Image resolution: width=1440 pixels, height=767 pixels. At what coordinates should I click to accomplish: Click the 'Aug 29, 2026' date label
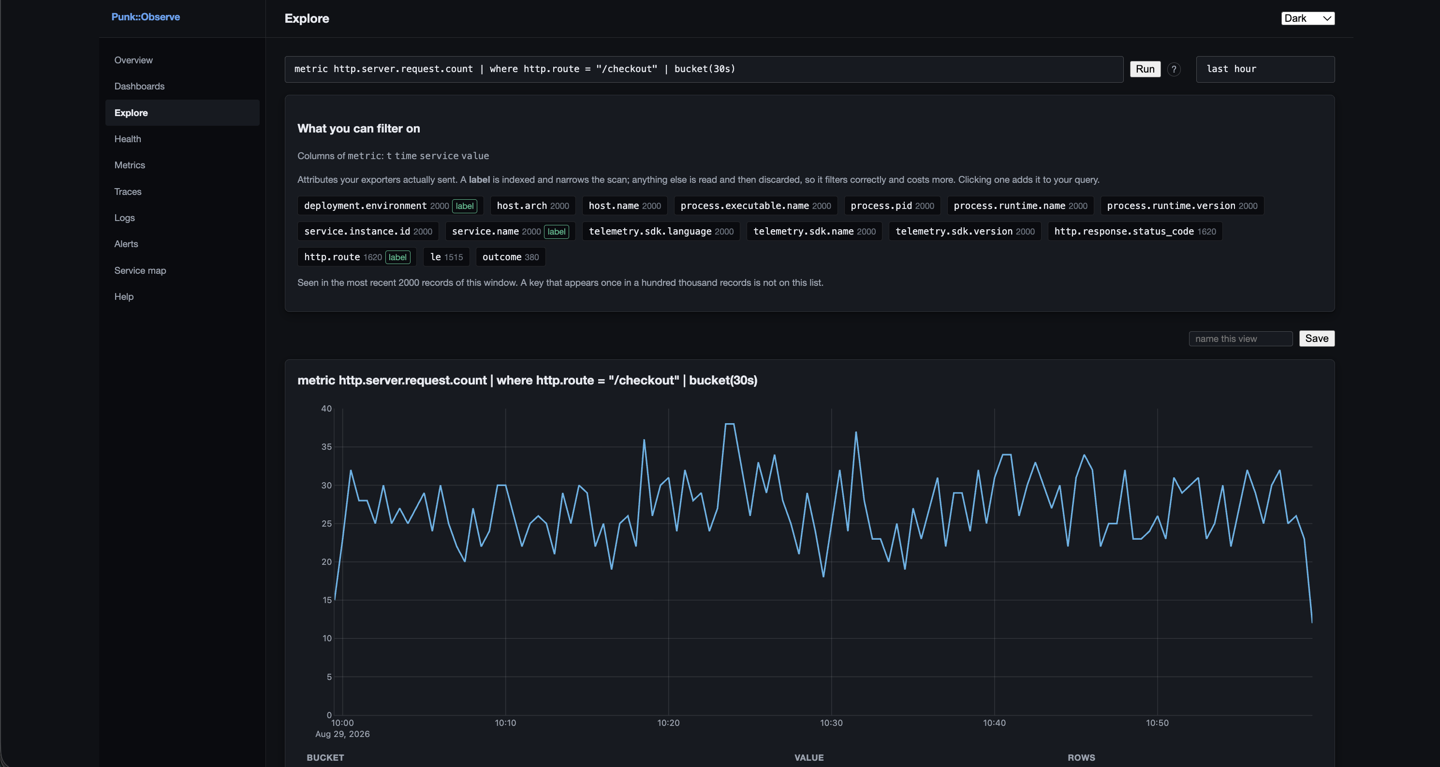[x=342, y=734]
